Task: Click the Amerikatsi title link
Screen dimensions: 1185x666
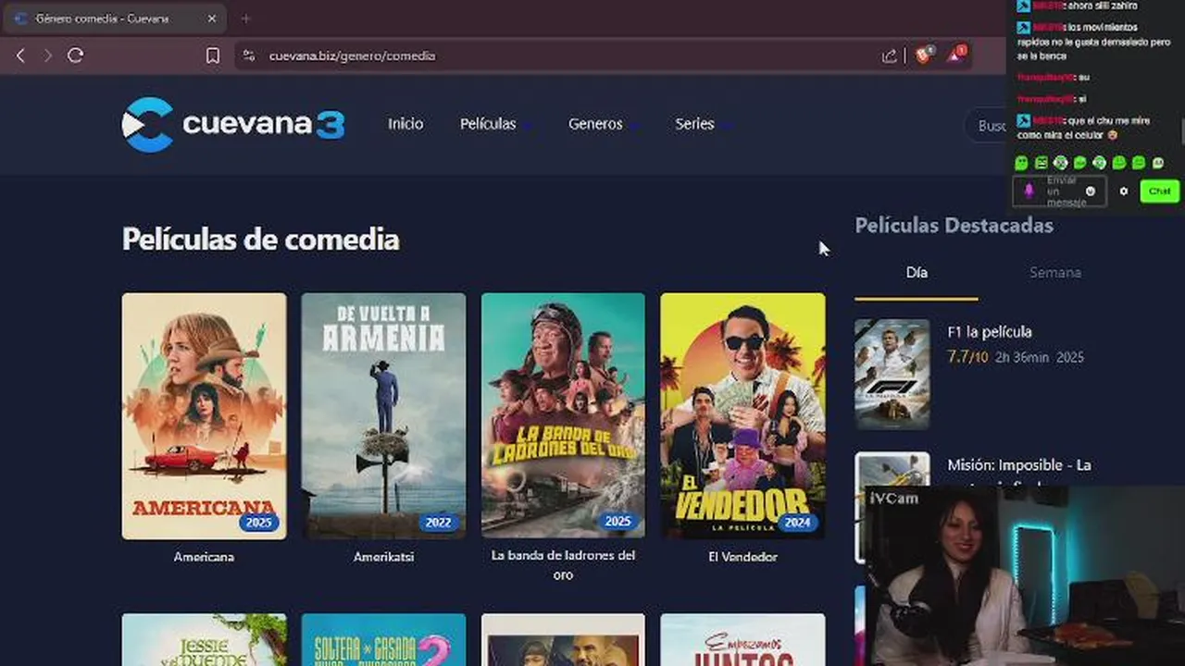Action: [x=383, y=557]
